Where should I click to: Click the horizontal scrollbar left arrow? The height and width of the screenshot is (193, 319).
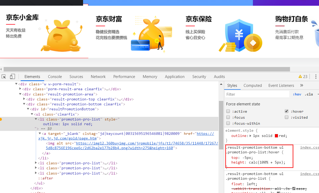coord(1,69)
